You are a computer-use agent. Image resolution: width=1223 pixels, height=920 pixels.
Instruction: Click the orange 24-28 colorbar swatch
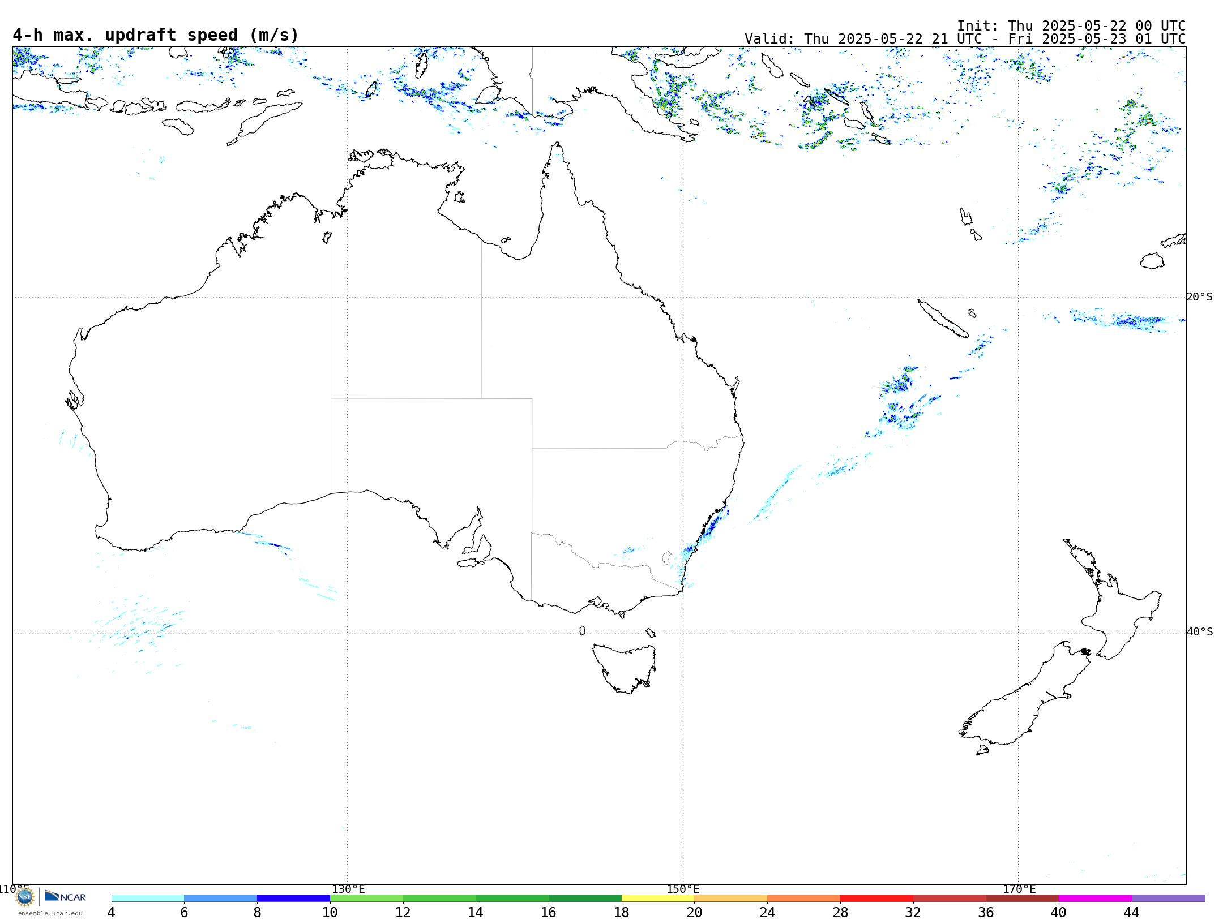click(x=804, y=898)
